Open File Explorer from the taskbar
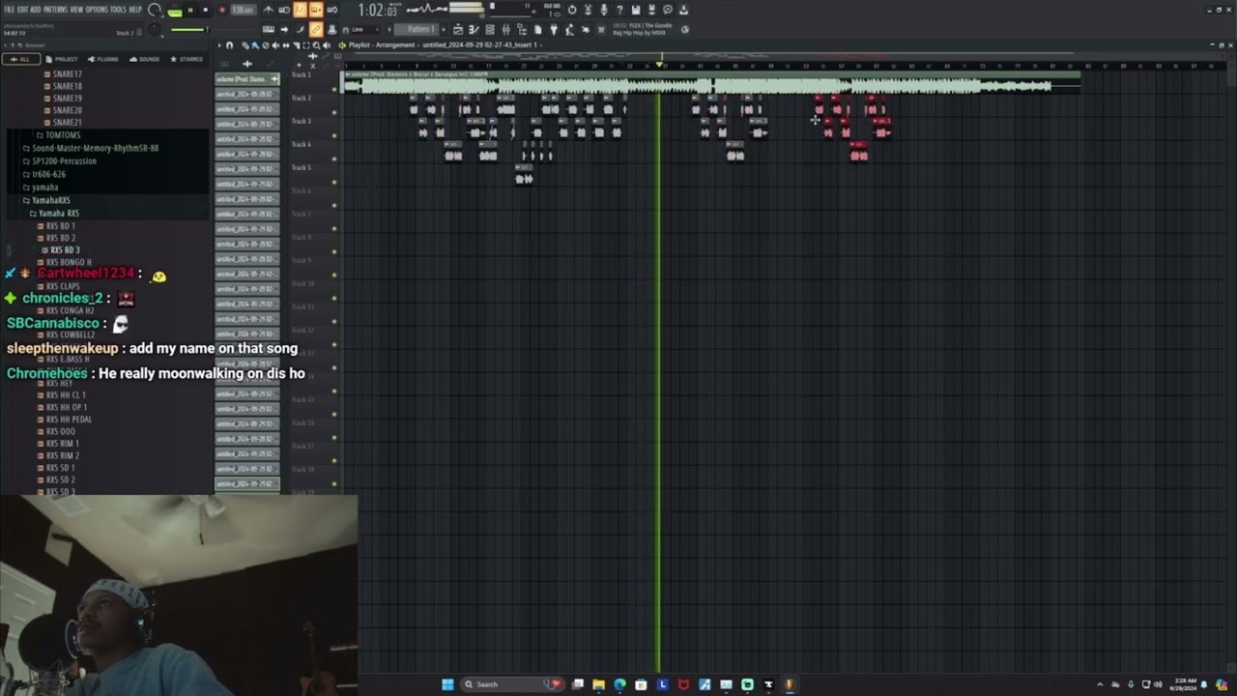 click(598, 684)
